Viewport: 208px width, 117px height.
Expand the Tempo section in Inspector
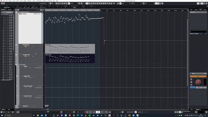(x=2, y=12)
